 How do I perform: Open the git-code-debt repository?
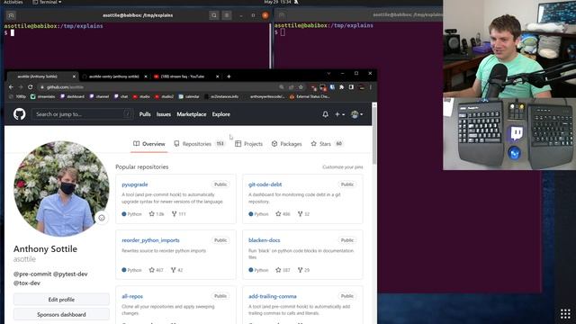pyautogui.click(x=265, y=184)
